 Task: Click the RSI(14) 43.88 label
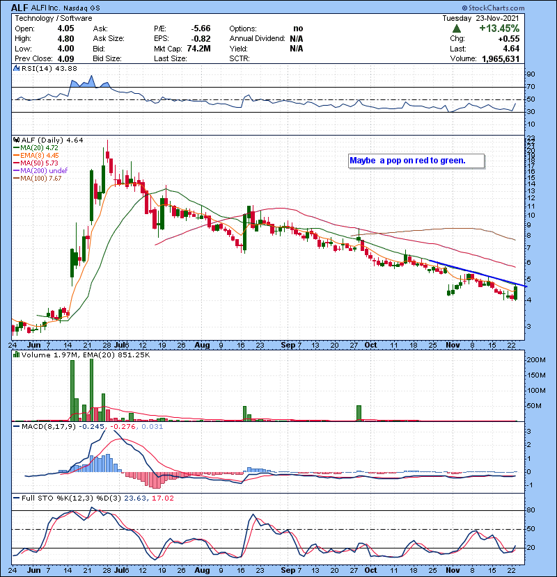point(49,68)
